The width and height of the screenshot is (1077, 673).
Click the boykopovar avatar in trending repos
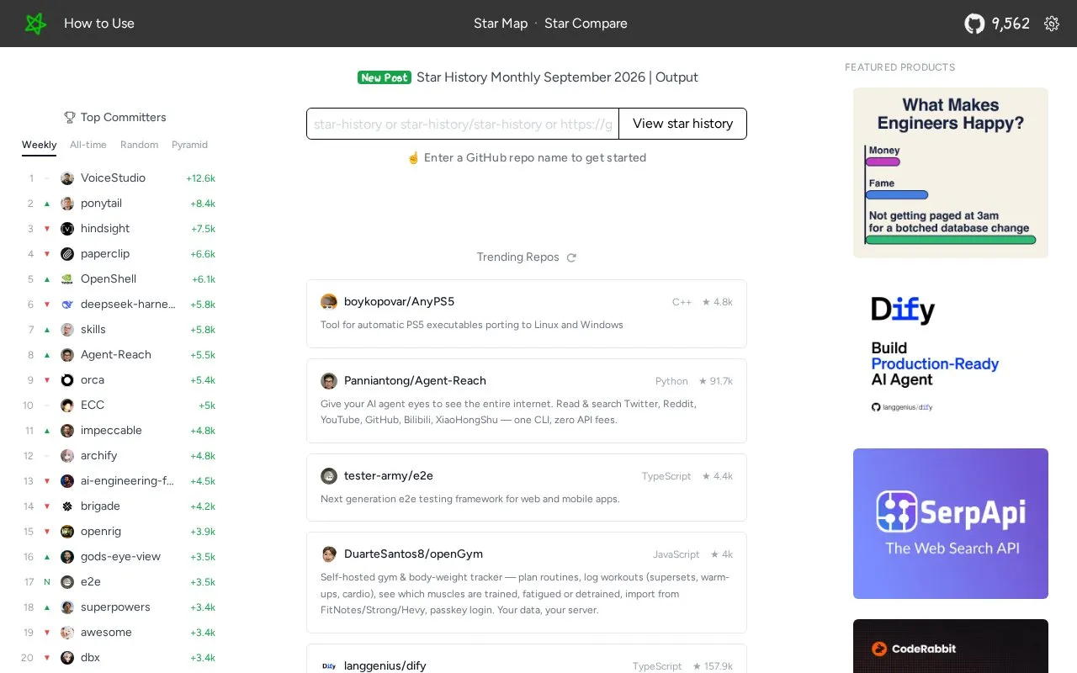pyautogui.click(x=329, y=302)
